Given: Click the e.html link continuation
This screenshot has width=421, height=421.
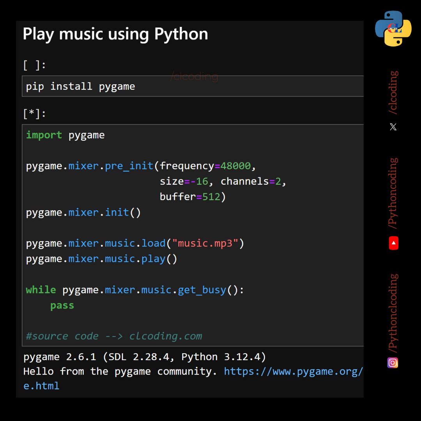Looking at the screenshot, I should 41,386.
